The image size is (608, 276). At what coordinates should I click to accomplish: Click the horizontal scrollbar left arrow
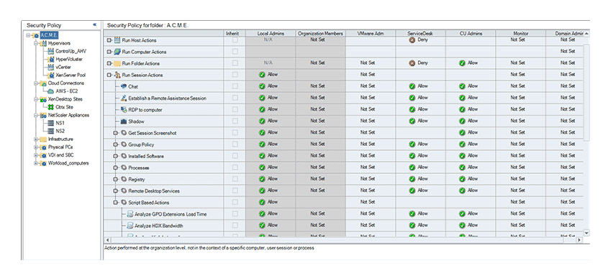(107, 240)
